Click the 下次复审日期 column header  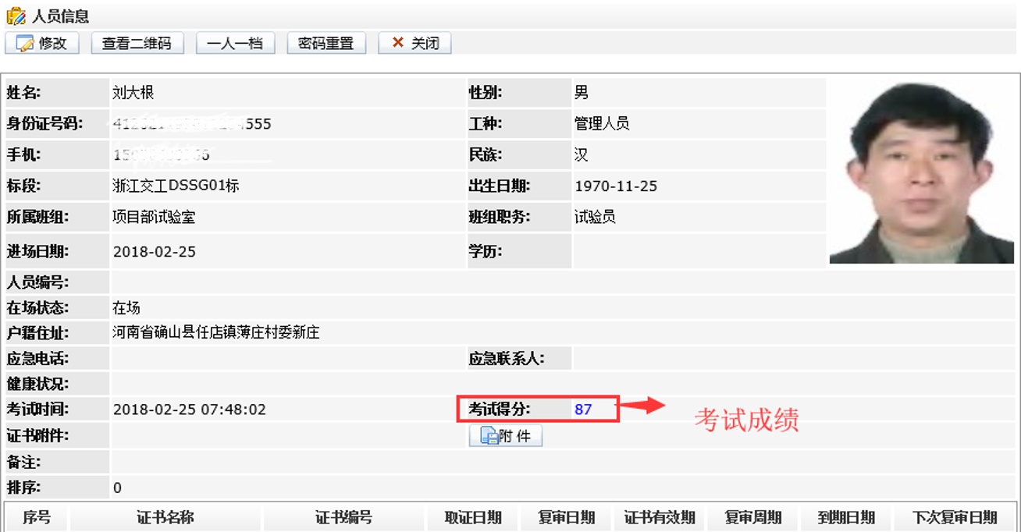point(955,517)
